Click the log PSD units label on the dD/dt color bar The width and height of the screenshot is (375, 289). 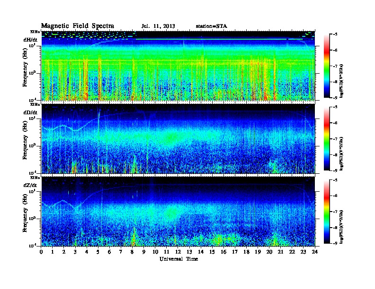(x=342, y=153)
